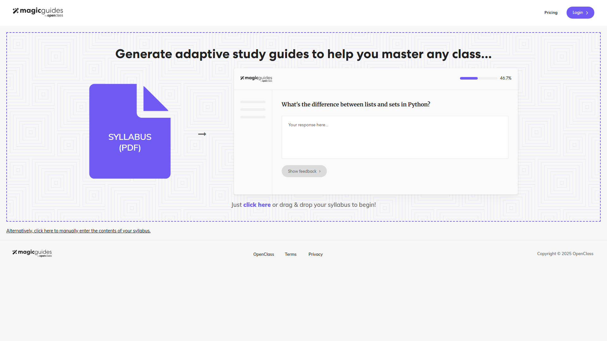This screenshot has height=341, width=607.
Task: Click the chevron on the Show feedback button
Action: pyautogui.click(x=321, y=171)
